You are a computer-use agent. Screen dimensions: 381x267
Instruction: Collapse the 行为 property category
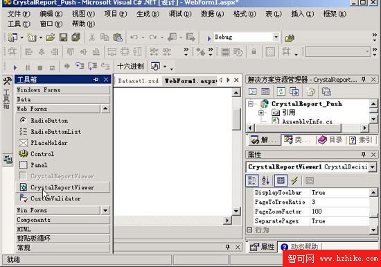pos(249,230)
